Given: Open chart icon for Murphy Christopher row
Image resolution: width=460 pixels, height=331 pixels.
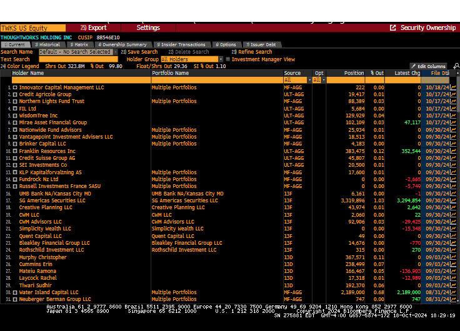Looking at the screenshot, I should point(453,257).
